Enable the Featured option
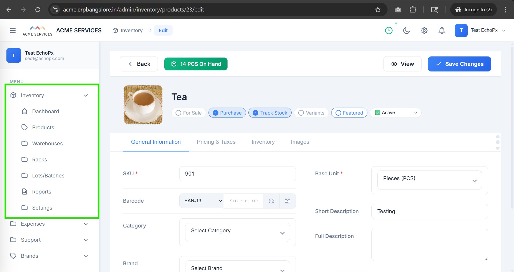The width and height of the screenshot is (514, 273). click(349, 113)
